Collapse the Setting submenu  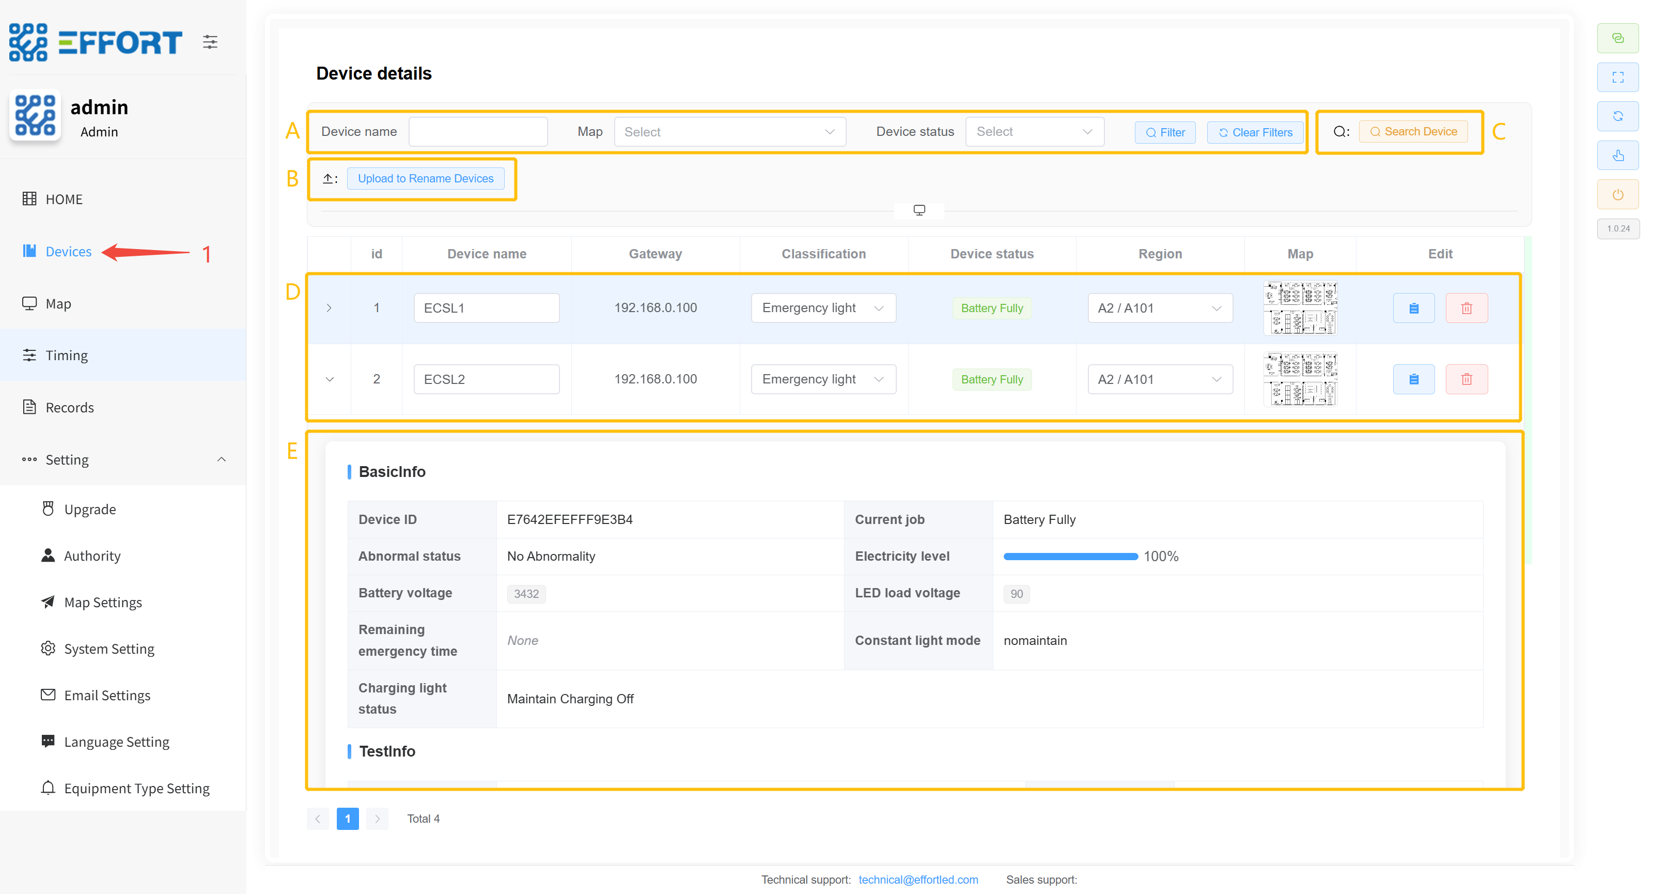(222, 459)
